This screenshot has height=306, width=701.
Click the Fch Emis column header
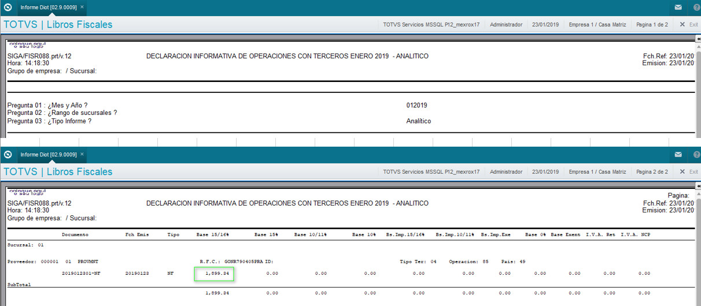137,235
